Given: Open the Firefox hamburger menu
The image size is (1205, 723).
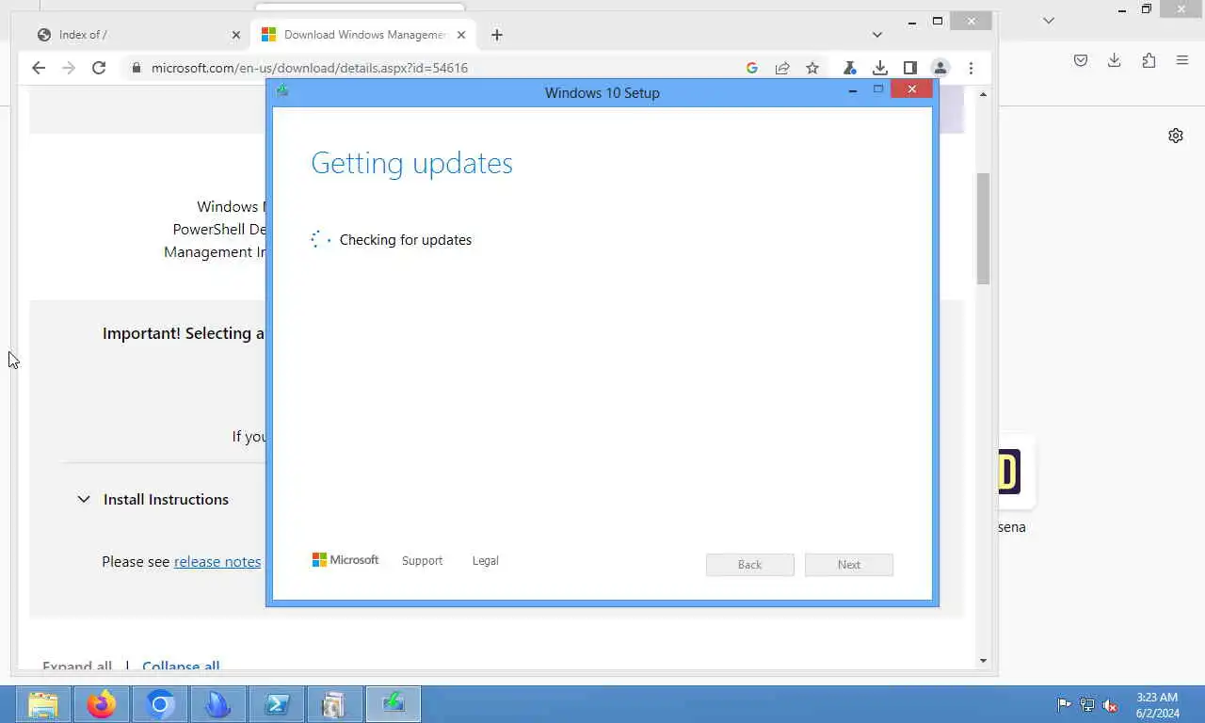Looking at the screenshot, I should 1182,60.
